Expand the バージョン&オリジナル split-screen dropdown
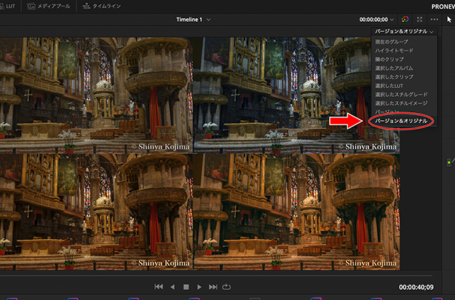This screenshot has width=455, height=300. pos(405,32)
